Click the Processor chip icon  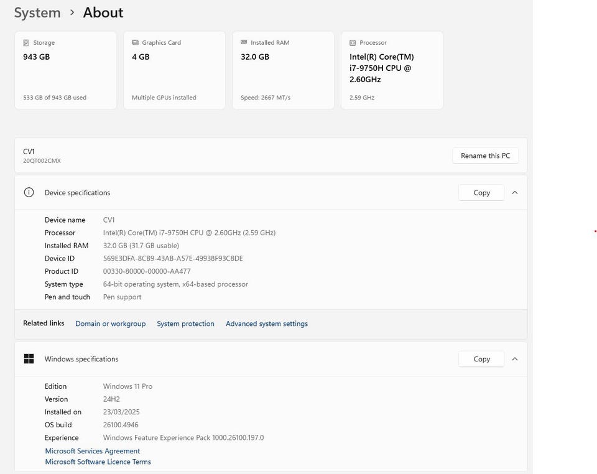(353, 43)
